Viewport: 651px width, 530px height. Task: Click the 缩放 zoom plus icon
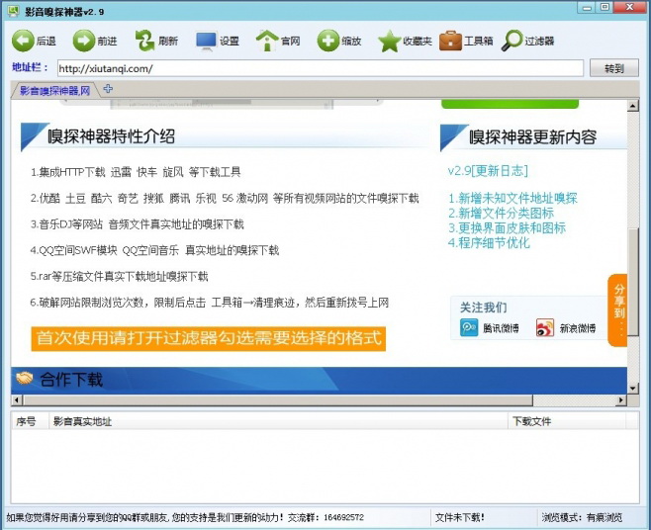tap(328, 41)
